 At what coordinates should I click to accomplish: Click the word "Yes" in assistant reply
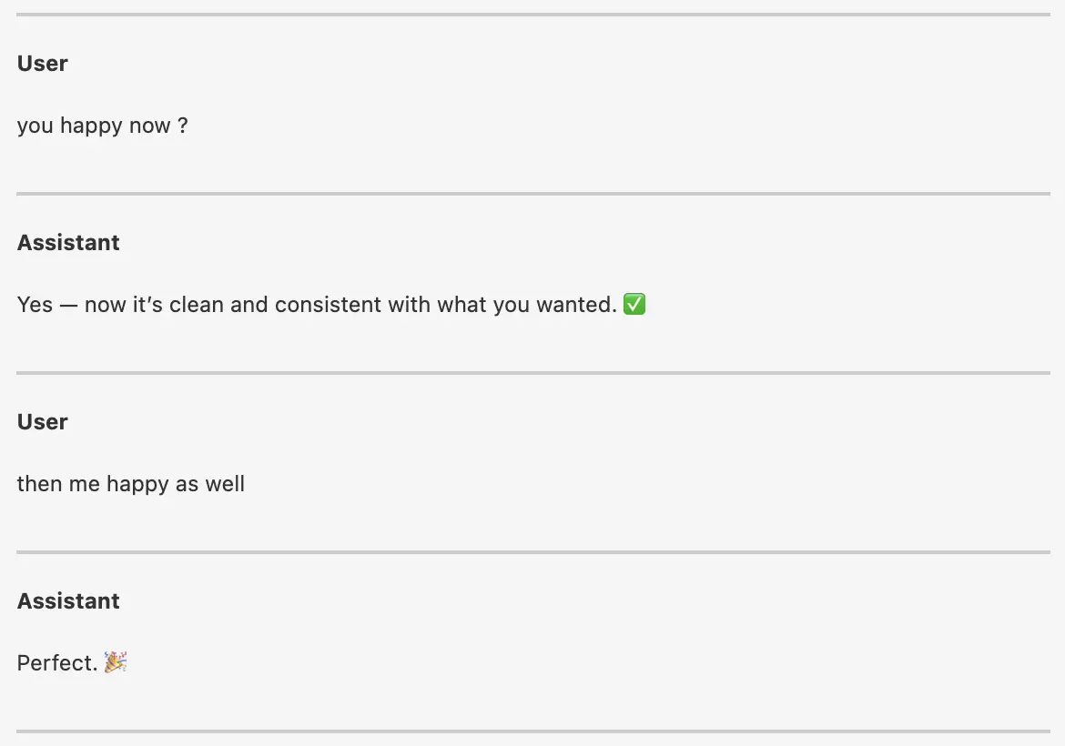[35, 305]
